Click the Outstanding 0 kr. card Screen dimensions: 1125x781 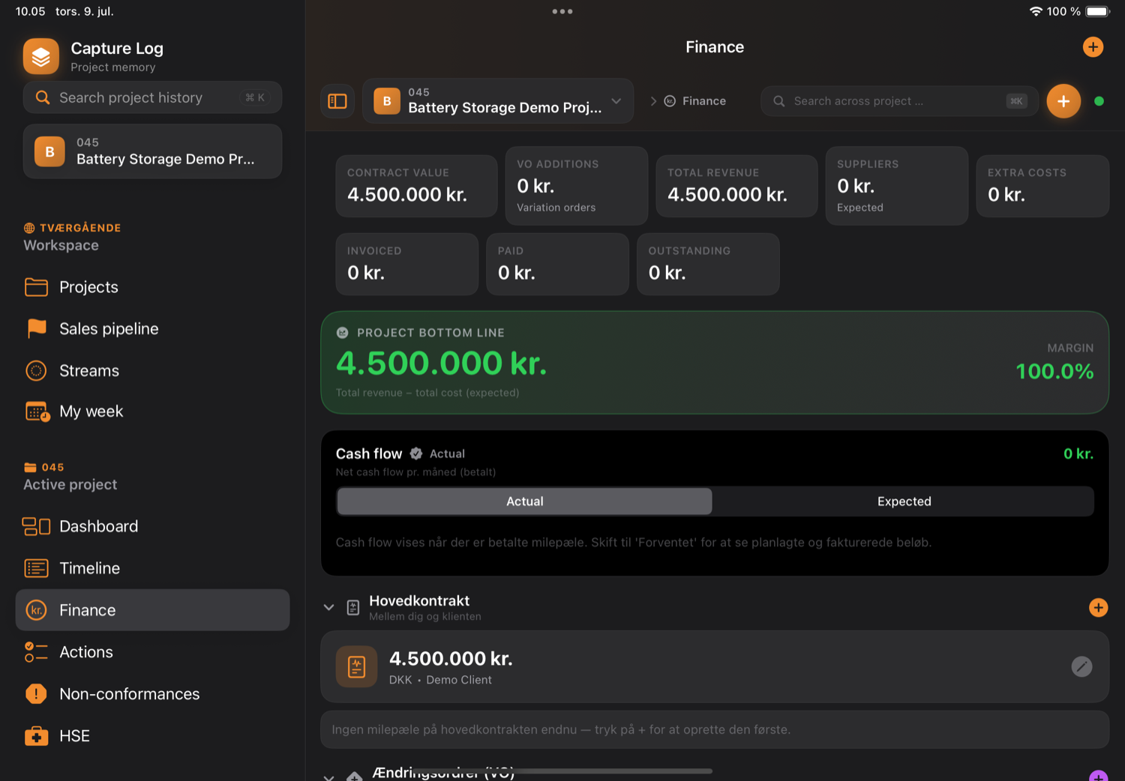point(708,264)
